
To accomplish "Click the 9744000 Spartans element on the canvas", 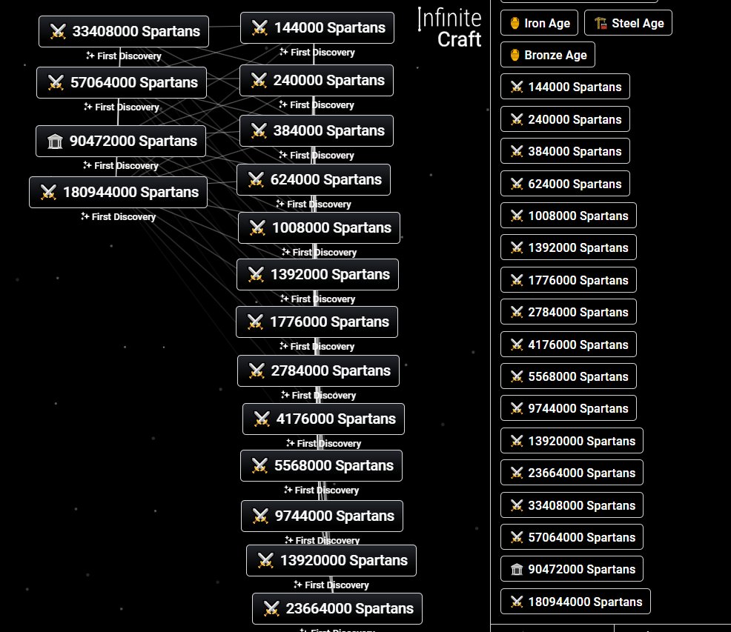I will tap(322, 516).
